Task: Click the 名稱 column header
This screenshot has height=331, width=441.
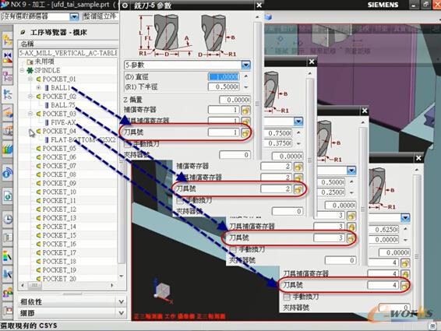Action: tap(69, 44)
